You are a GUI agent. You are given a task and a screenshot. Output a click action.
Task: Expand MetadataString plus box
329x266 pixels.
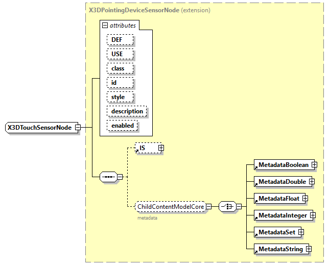309,249
